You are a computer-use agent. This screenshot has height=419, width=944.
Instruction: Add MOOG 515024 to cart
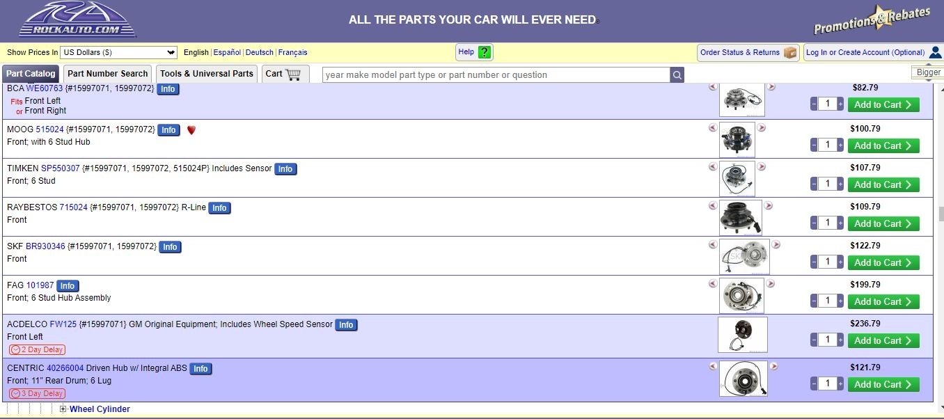coord(883,145)
